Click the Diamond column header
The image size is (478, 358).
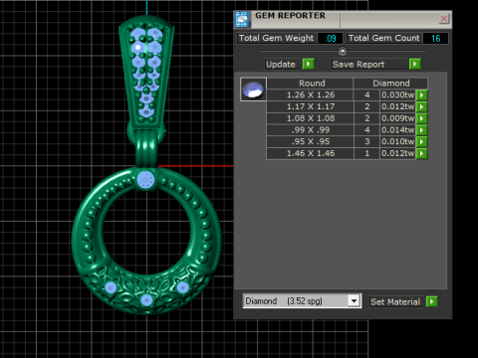390,84
